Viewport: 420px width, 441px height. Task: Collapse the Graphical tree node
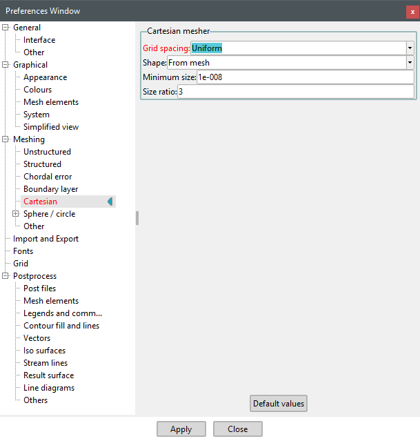(x=6, y=65)
